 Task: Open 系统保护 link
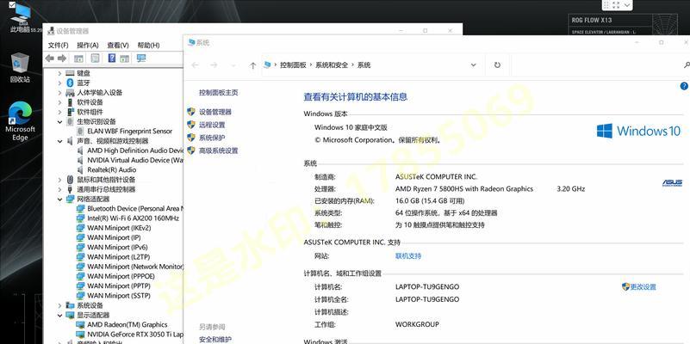pyautogui.click(x=212, y=138)
